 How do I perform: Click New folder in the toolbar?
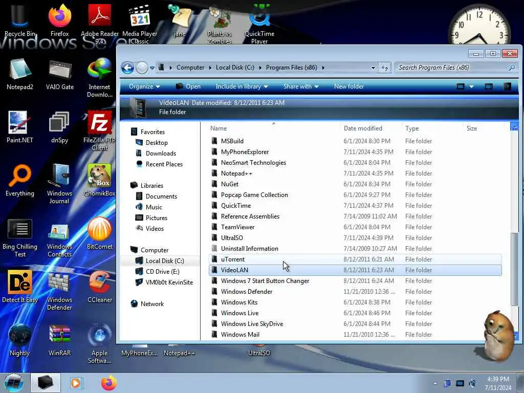[349, 86]
